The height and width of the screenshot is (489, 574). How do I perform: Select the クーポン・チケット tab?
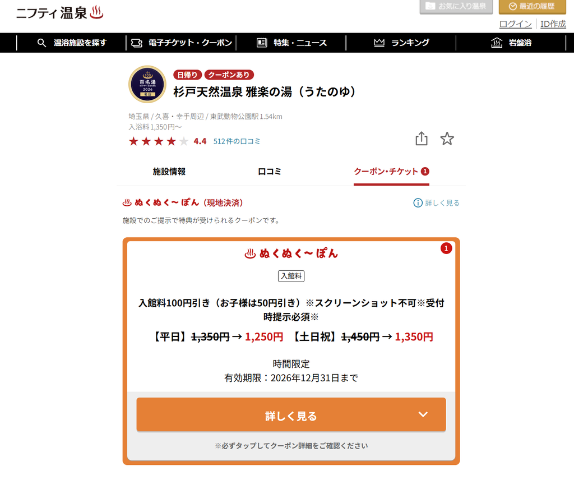(391, 172)
